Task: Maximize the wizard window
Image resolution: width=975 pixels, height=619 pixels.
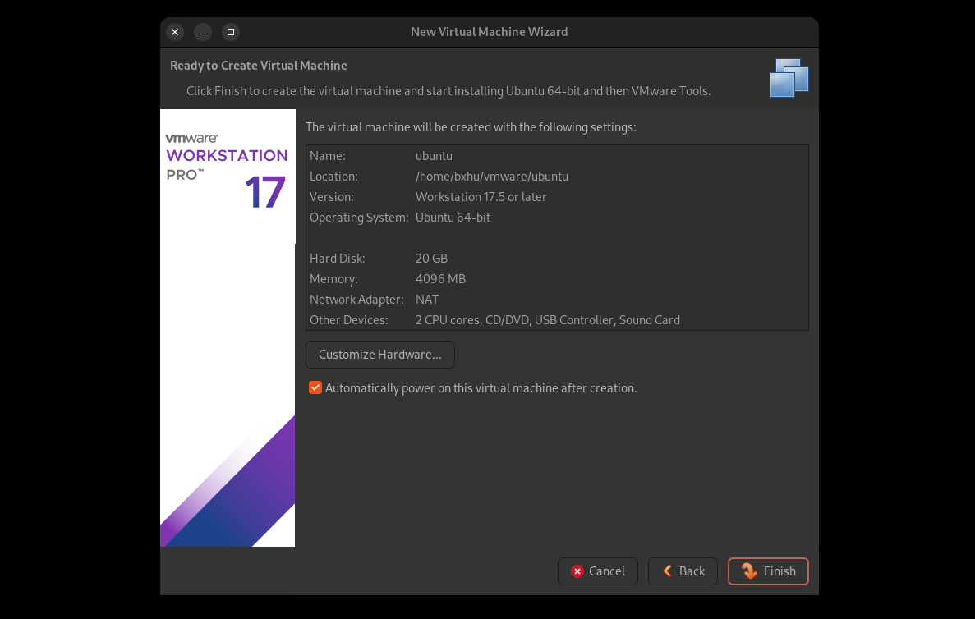Action: [231, 32]
